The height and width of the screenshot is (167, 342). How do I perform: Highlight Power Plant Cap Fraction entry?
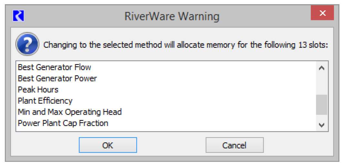(x=63, y=123)
